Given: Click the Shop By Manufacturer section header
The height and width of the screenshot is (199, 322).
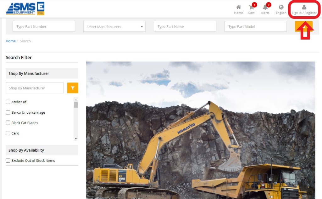Looking at the screenshot, I should click(42, 73).
